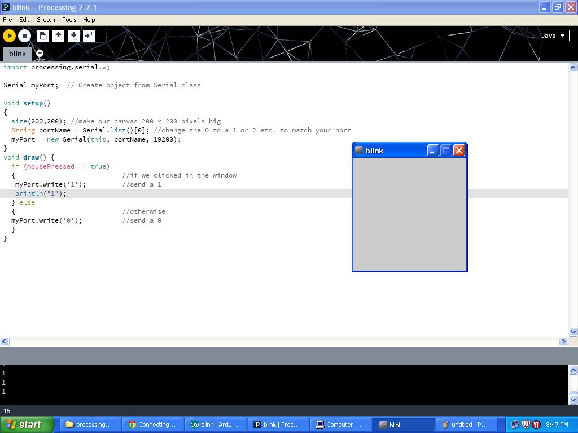Restore down the Processing window
Image resolution: width=578 pixels, height=433 pixels.
point(557,7)
